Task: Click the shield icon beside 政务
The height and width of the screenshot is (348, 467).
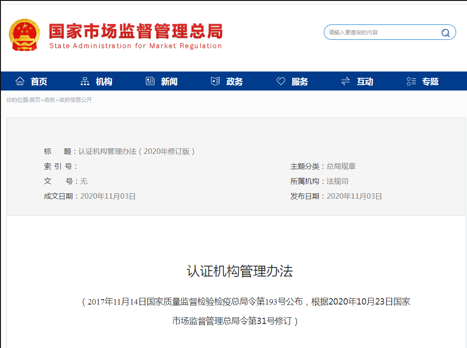Action: click(215, 81)
